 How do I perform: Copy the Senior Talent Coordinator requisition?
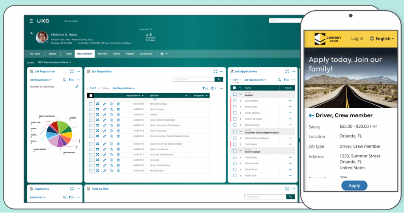[111, 120]
